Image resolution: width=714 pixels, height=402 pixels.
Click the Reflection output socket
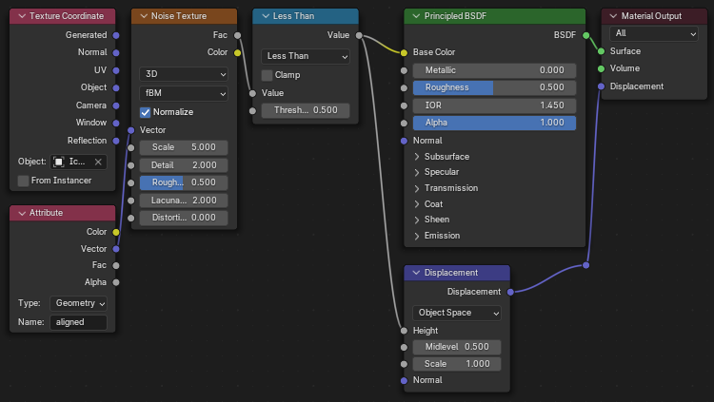(x=116, y=141)
